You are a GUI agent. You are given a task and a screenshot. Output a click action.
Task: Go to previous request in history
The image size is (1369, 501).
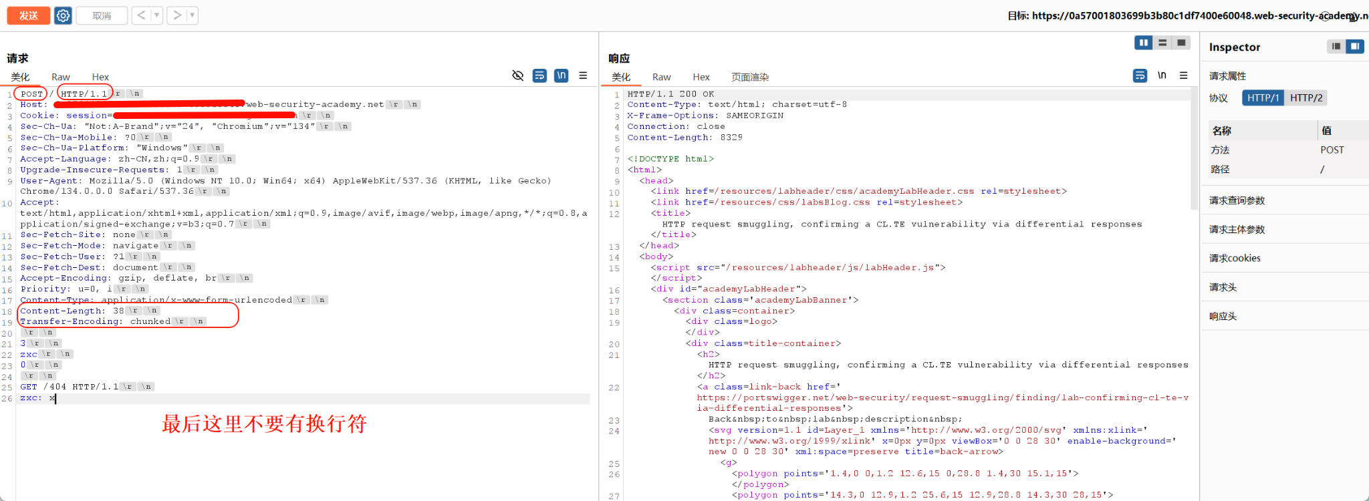tap(140, 15)
